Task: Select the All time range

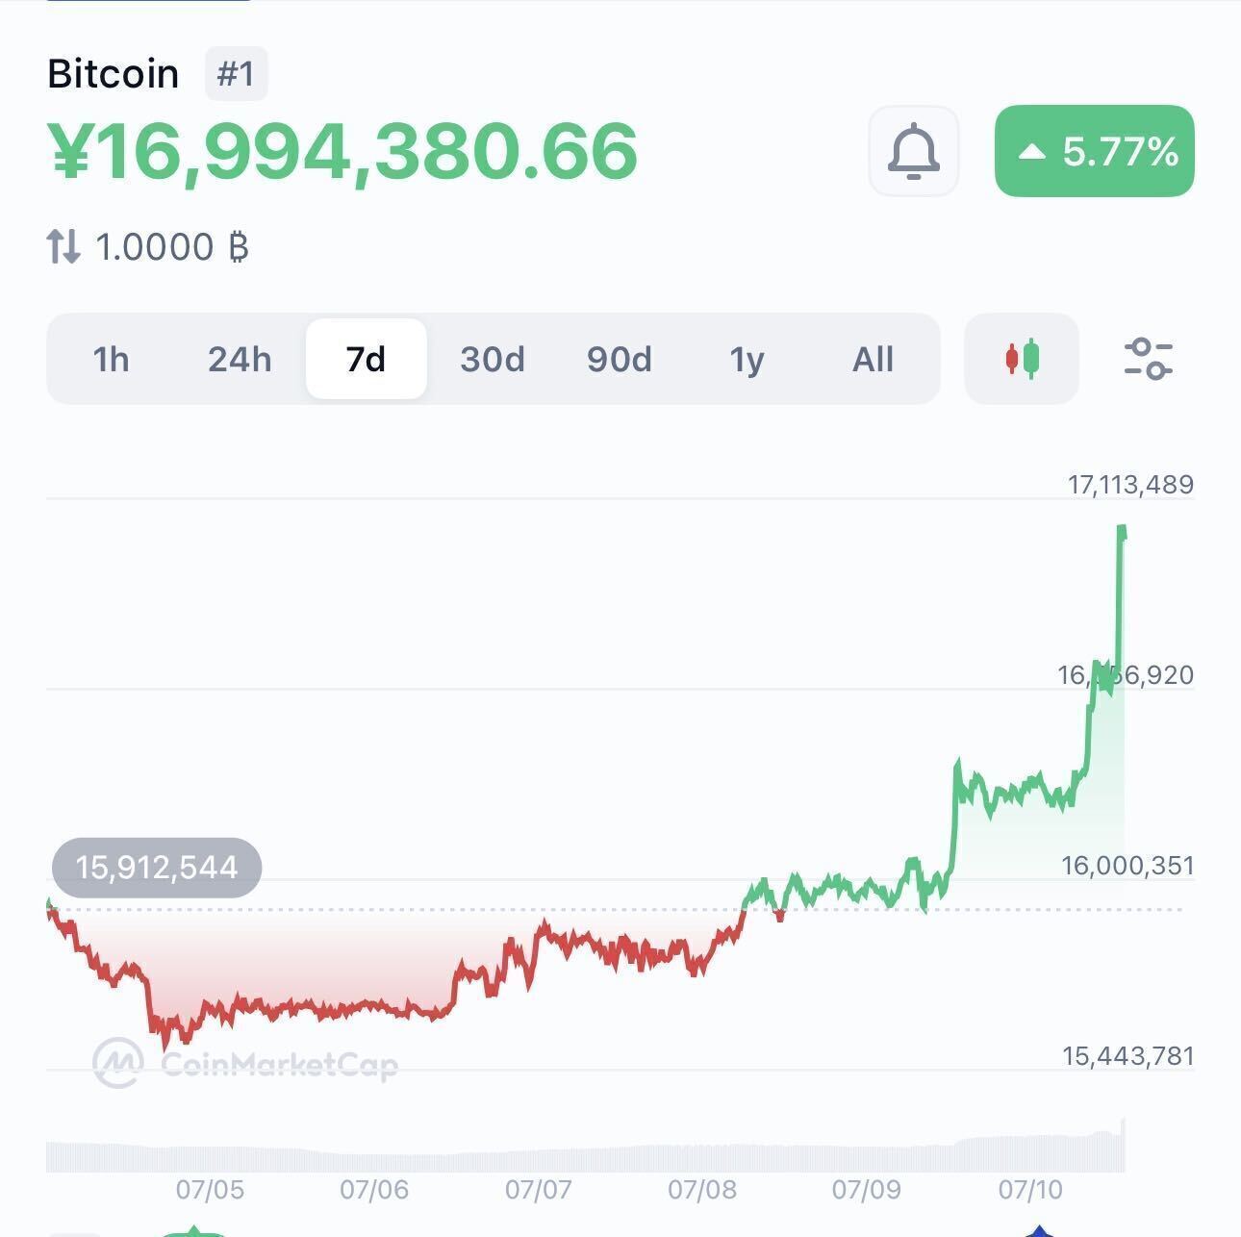Action: click(873, 359)
